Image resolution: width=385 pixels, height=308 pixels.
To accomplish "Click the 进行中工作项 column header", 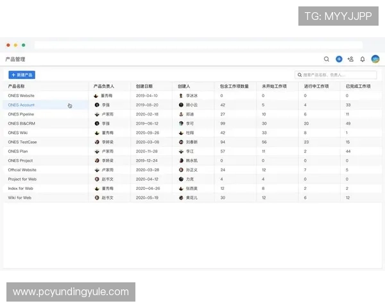I will tap(316, 86).
